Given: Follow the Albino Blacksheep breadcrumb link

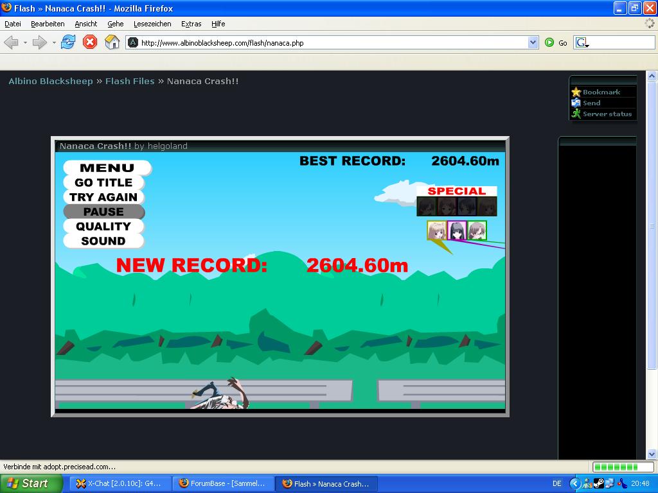Looking at the screenshot, I should (50, 82).
